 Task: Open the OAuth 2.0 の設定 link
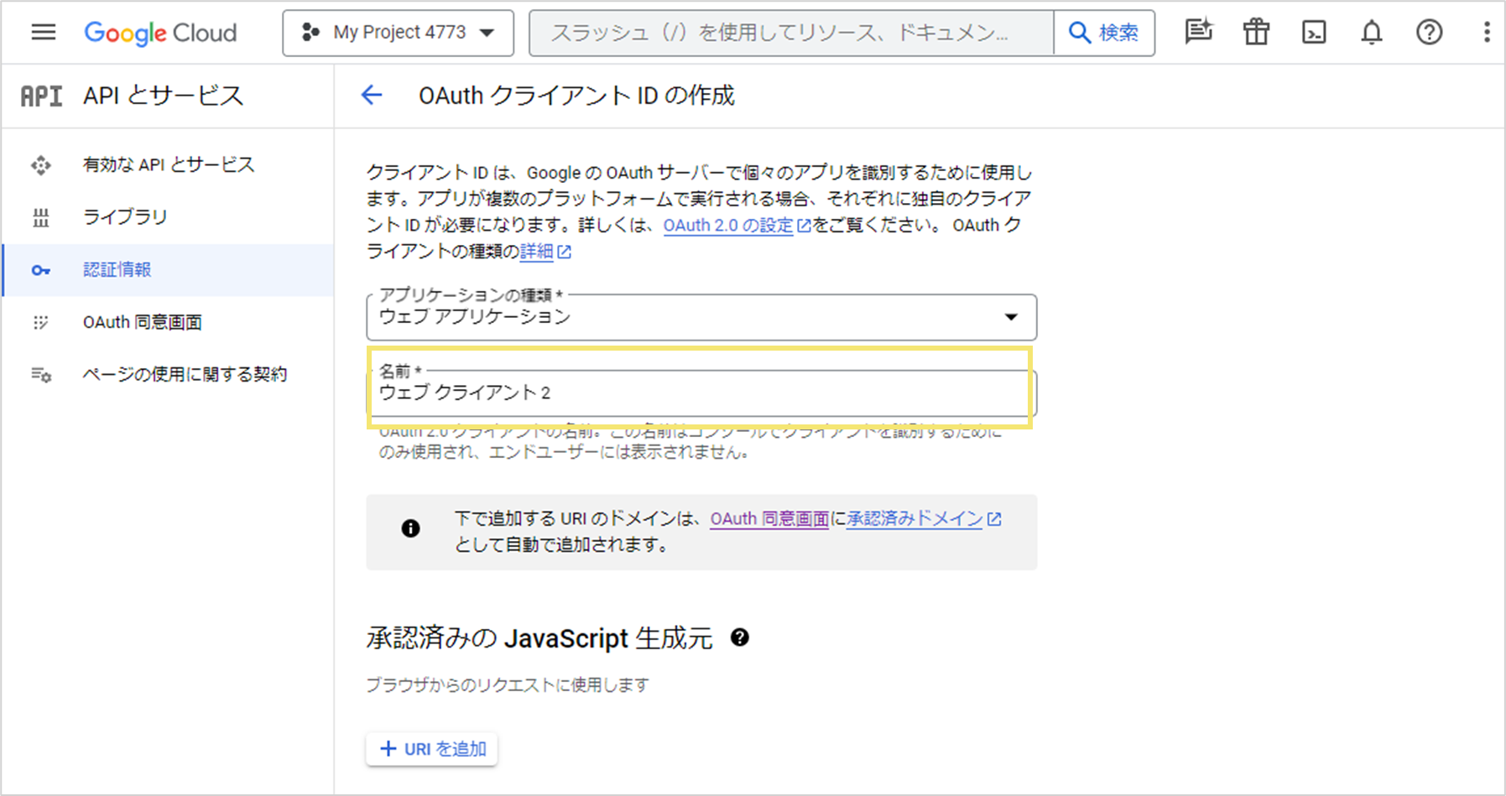click(x=727, y=225)
